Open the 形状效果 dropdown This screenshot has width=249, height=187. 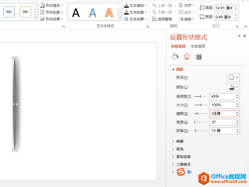pyautogui.click(x=52, y=19)
